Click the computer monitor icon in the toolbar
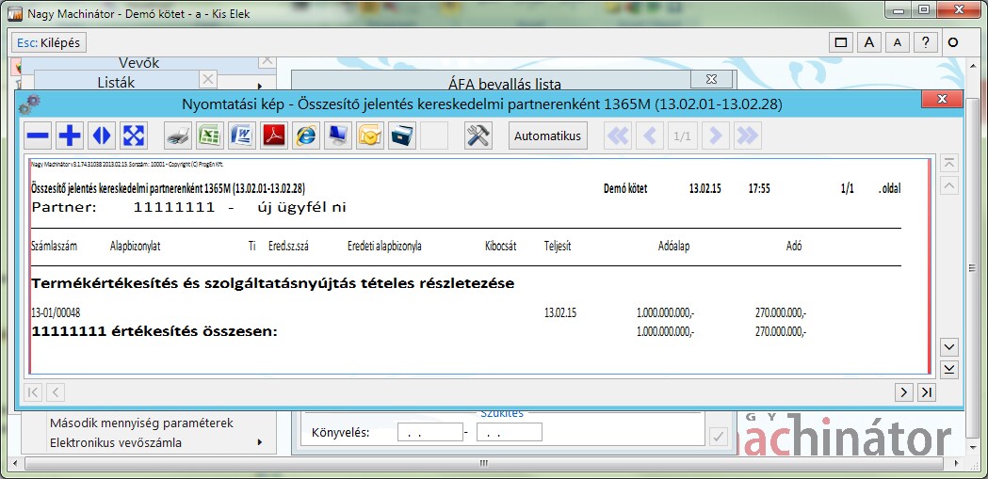 click(x=338, y=136)
